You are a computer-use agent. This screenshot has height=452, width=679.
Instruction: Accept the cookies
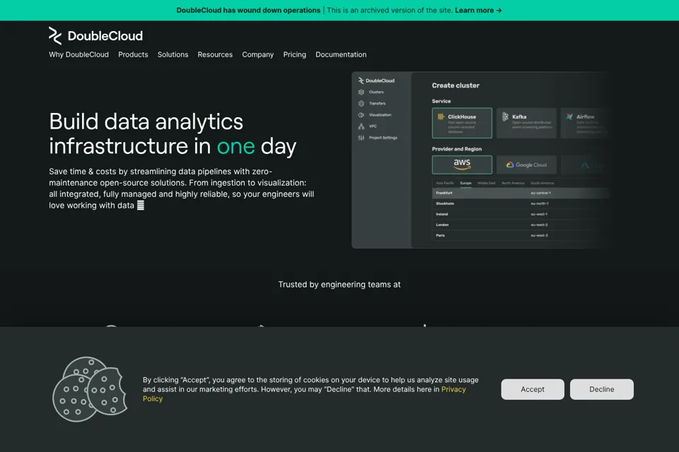pyautogui.click(x=533, y=389)
